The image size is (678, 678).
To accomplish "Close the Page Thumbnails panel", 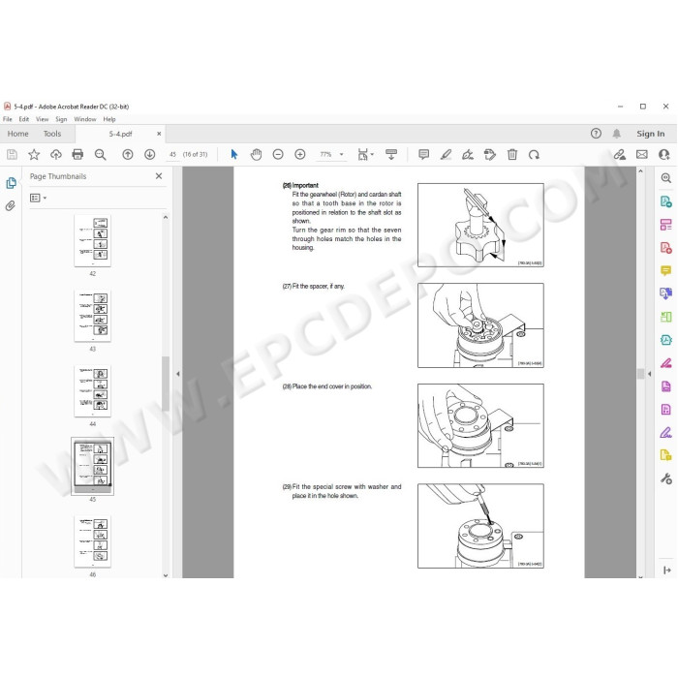I will pyautogui.click(x=159, y=176).
